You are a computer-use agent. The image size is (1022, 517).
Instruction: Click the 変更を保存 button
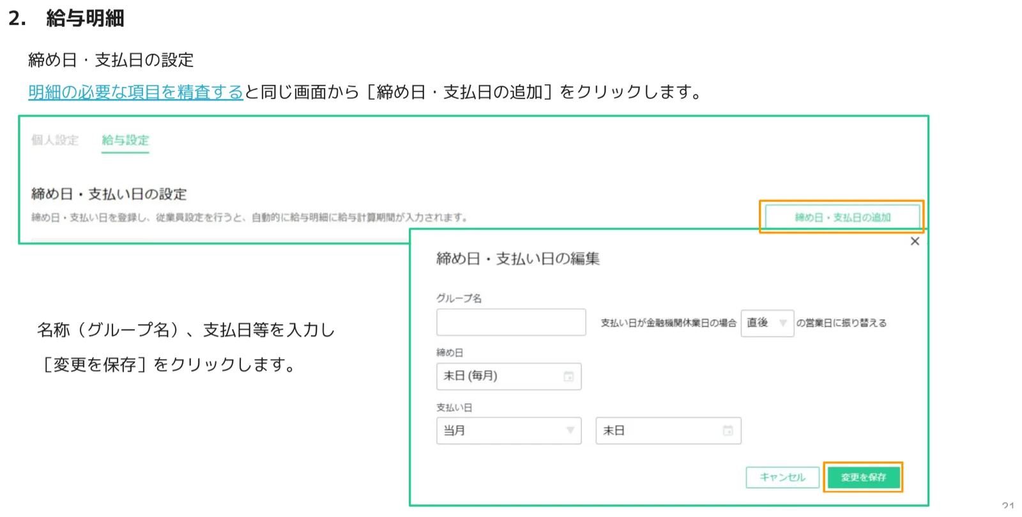tap(864, 477)
